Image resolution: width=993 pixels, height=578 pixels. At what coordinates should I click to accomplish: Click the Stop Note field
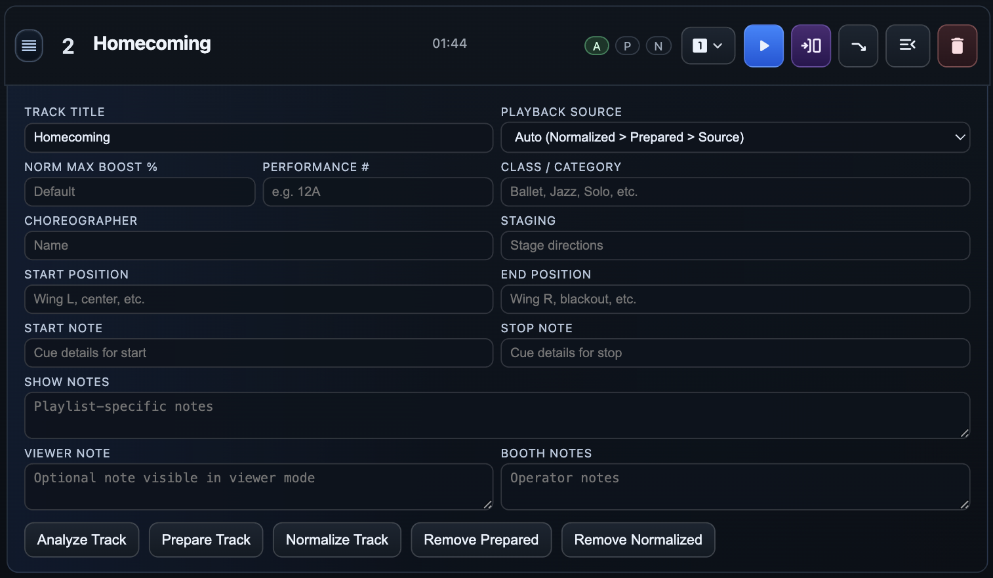735,353
